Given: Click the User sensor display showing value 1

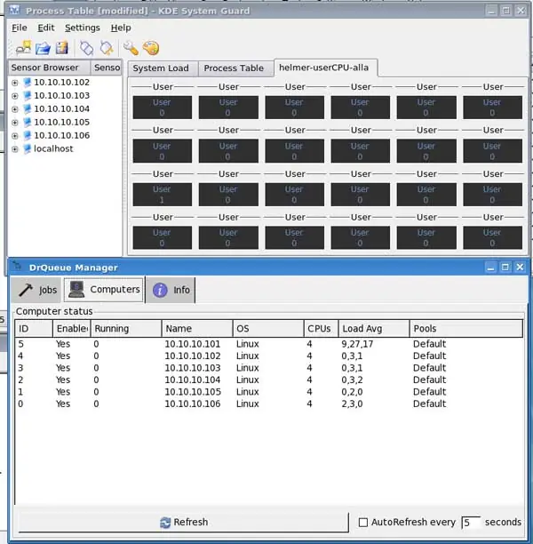Looking at the screenshot, I should (x=162, y=195).
